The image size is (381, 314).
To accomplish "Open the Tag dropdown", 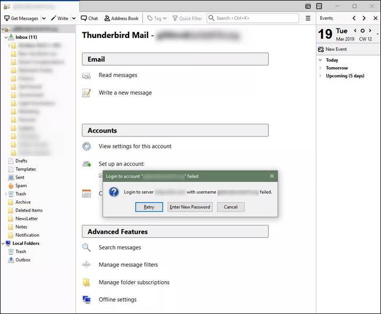I will pos(157,18).
